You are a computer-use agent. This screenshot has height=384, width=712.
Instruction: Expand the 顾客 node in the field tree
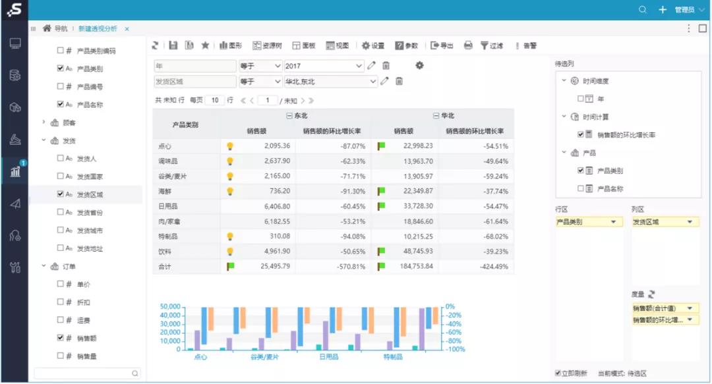coord(44,122)
